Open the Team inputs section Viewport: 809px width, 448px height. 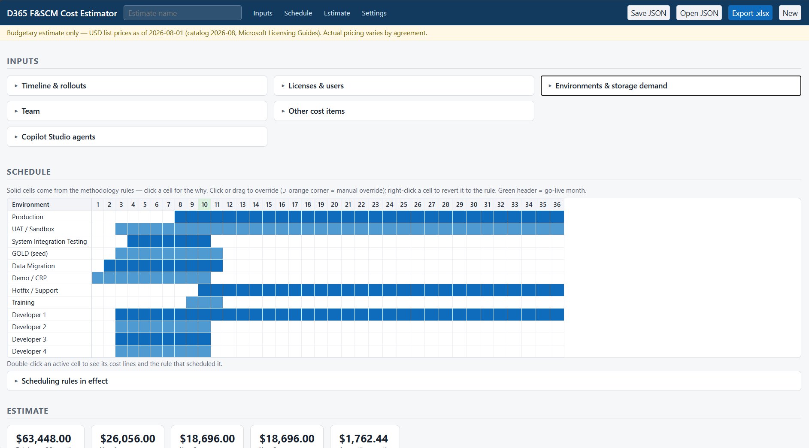(x=137, y=111)
